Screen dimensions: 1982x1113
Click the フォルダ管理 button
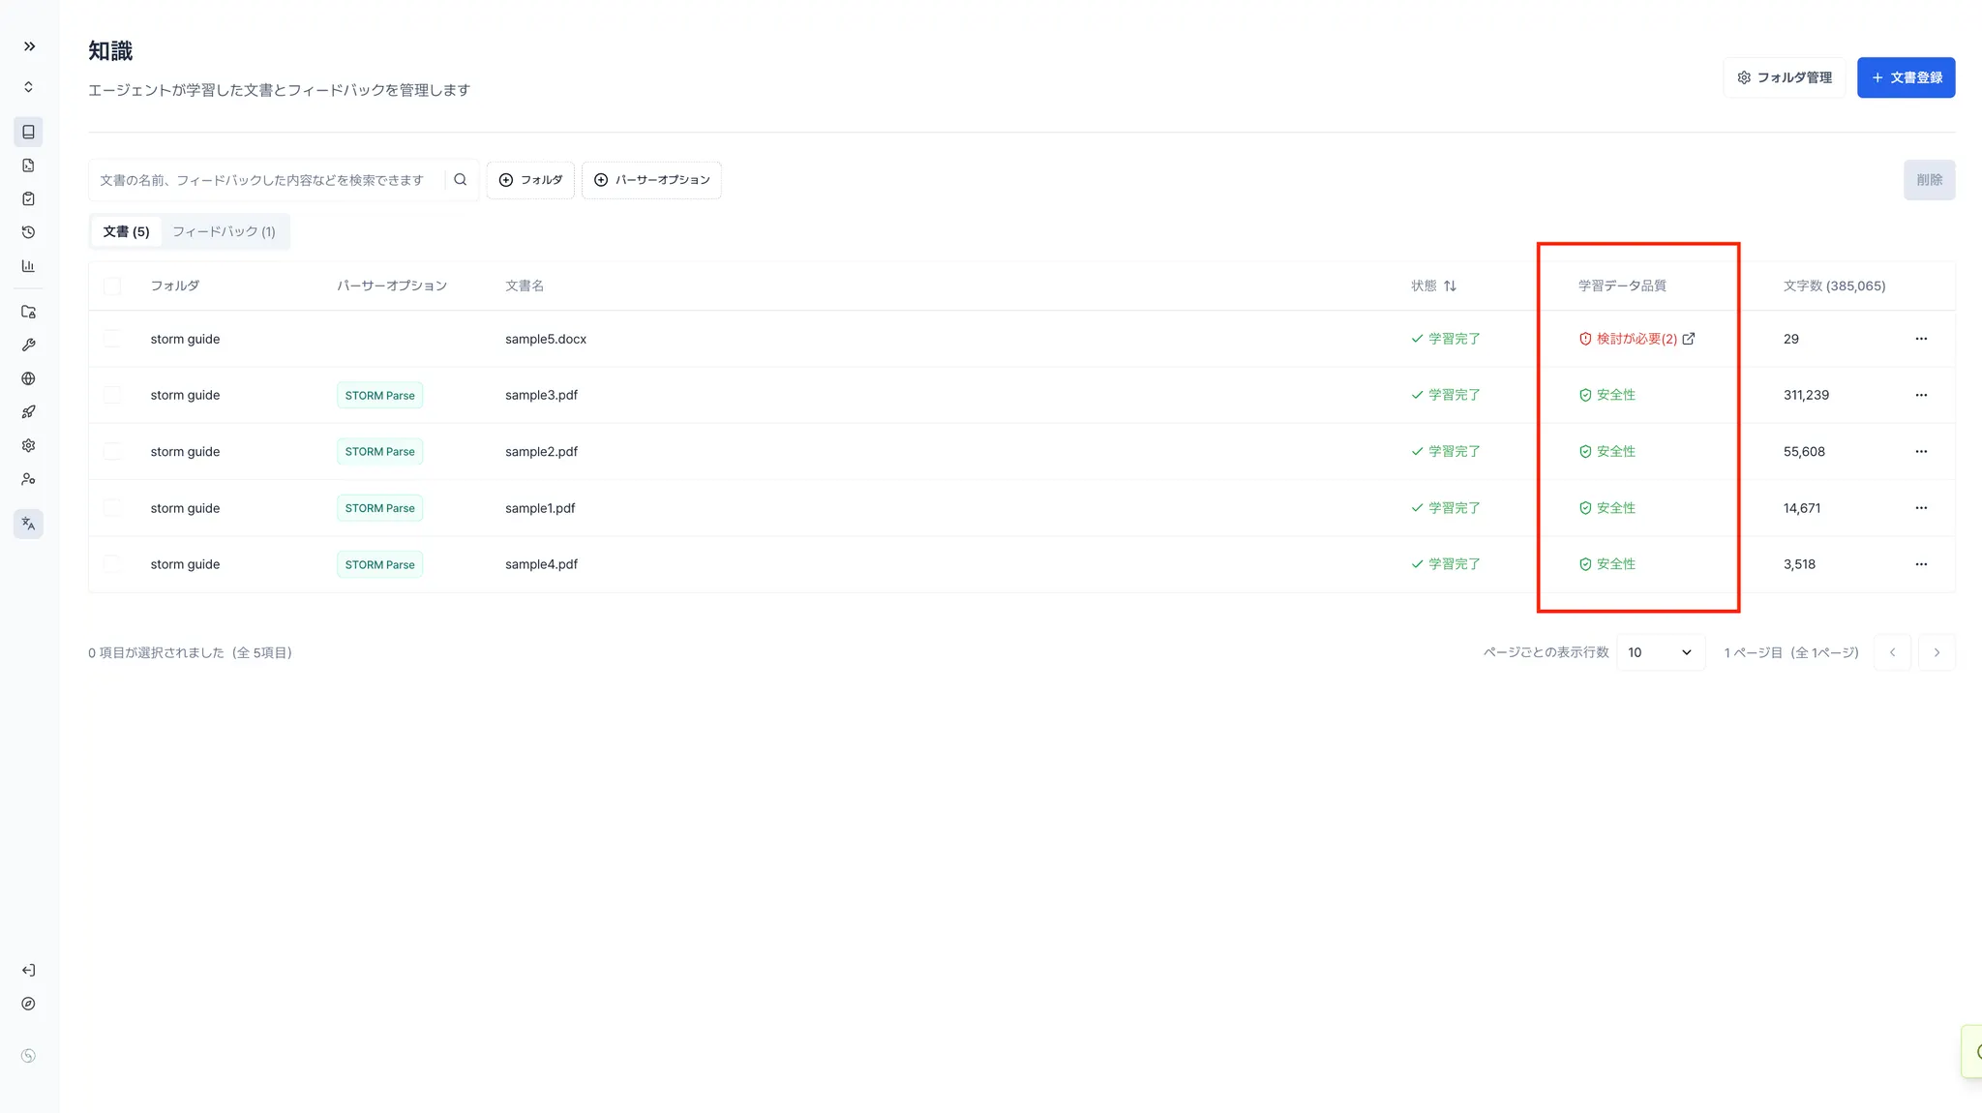tap(1784, 77)
